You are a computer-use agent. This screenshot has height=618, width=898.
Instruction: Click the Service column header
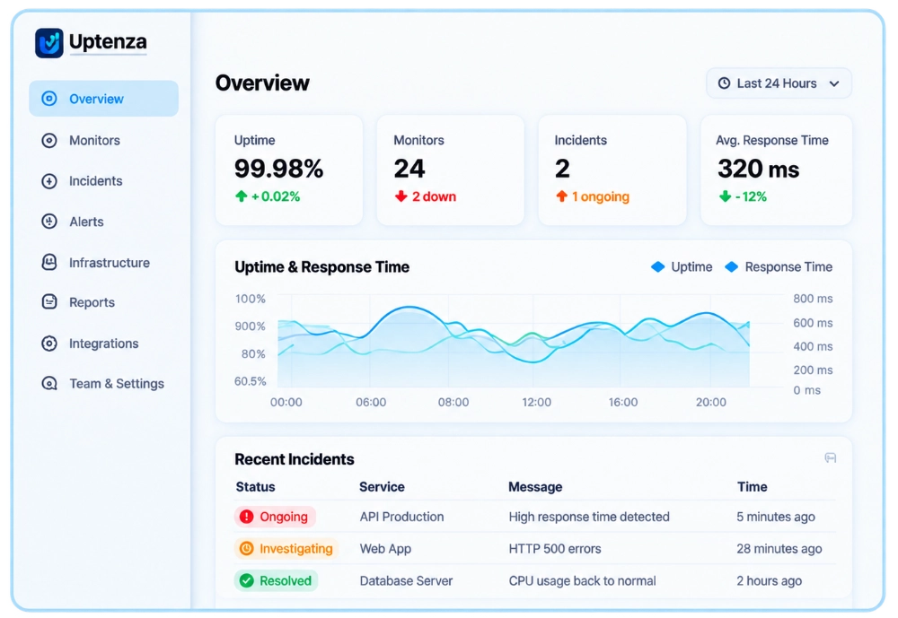tap(382, 487)
